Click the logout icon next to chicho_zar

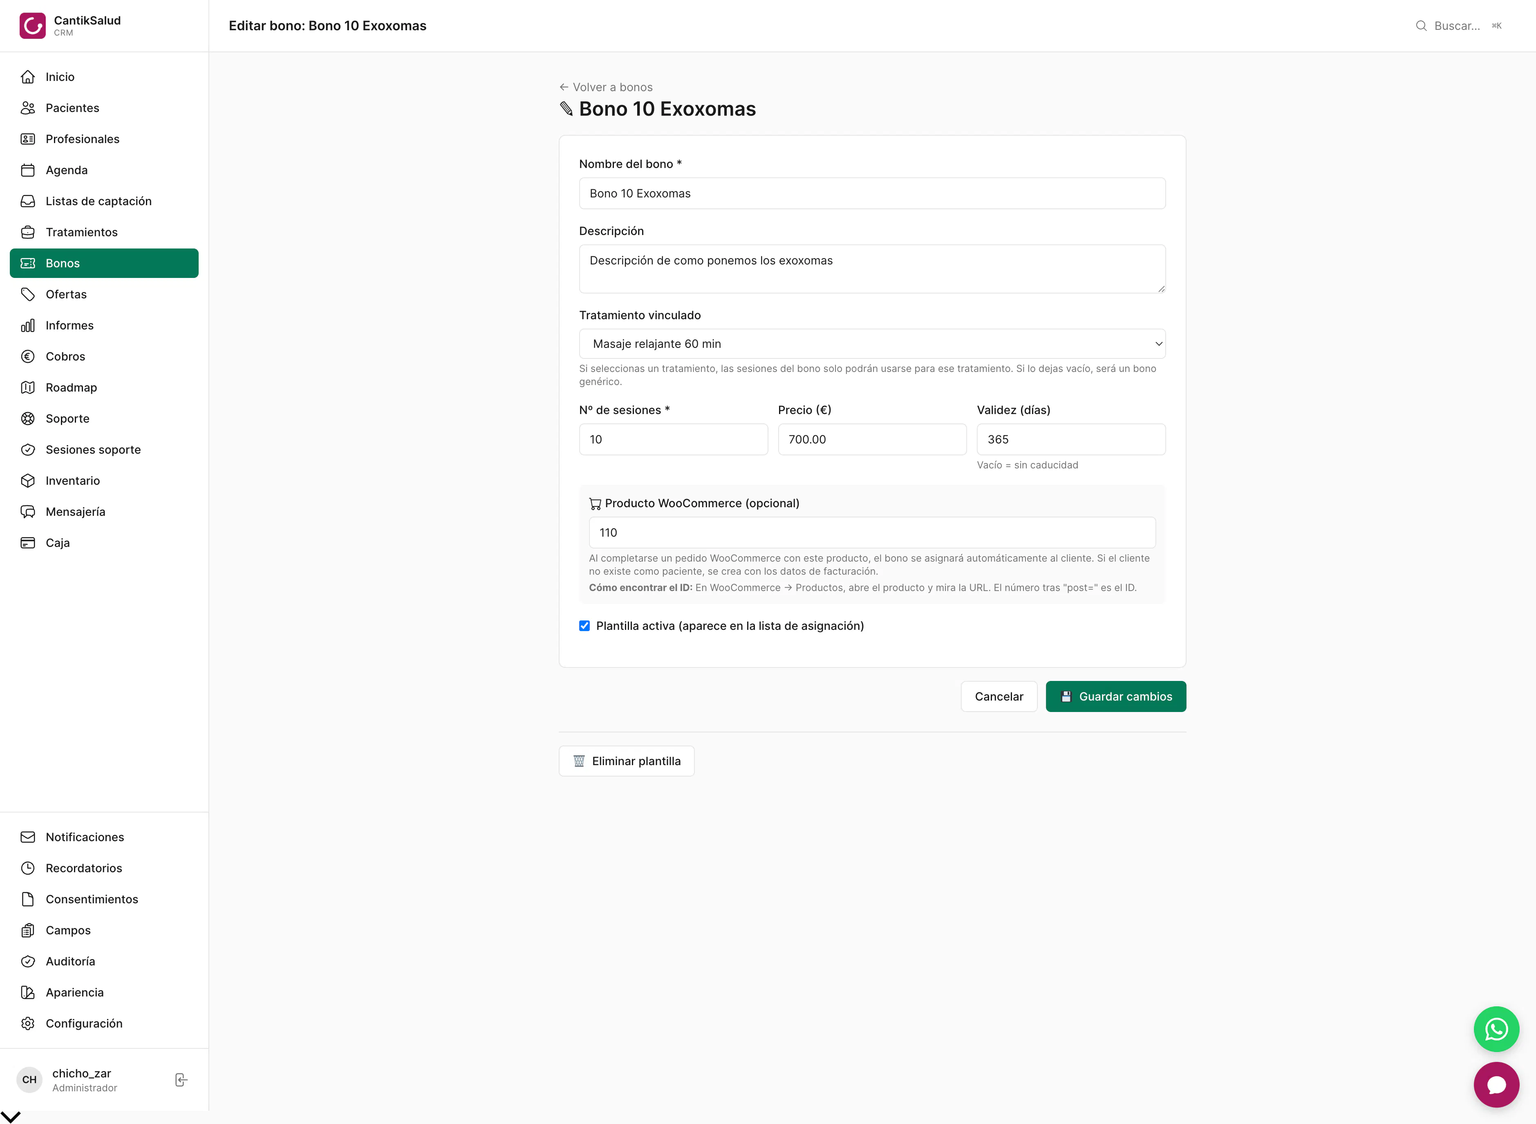pos(181,1080)
